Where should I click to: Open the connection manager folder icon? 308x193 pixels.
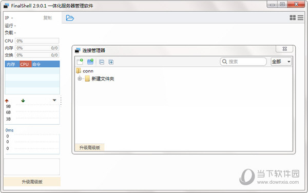coord(70,18)
